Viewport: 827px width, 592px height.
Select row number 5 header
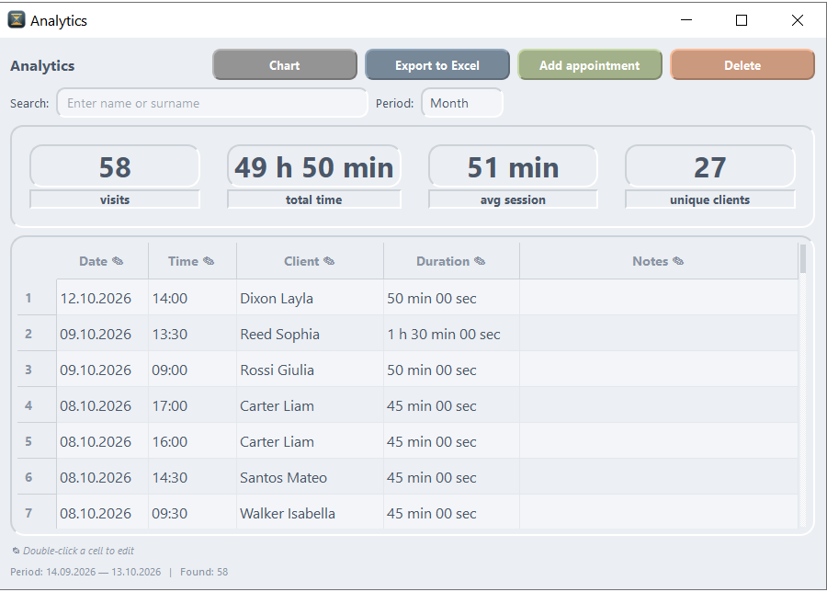37,441
